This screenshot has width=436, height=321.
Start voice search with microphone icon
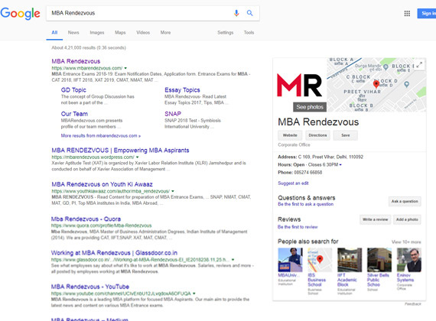click(236, 13)
